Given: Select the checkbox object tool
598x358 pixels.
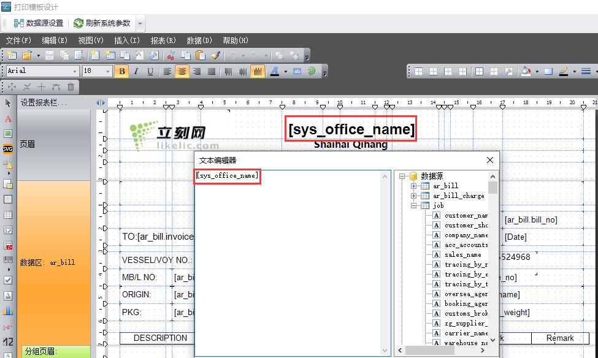Looking at the screenshot, I should pyautogui.click(x=8, y=280).
